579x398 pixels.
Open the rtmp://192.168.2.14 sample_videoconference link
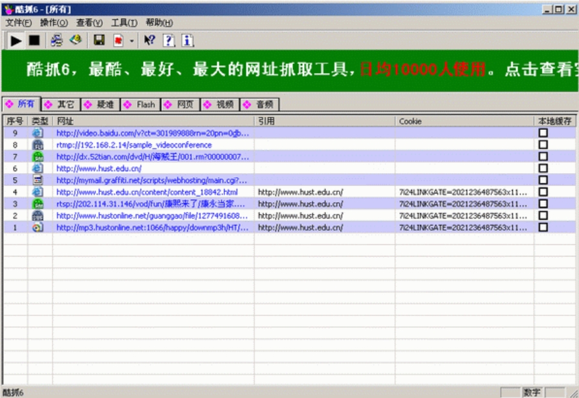[x=134, y=145]
